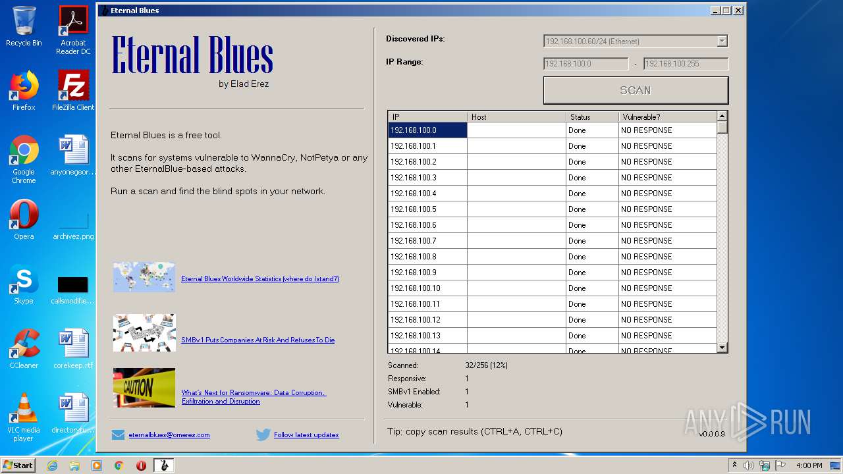Click the email envelope icon
The height and width of the screenshot is (474, 843).
point(118,434)
